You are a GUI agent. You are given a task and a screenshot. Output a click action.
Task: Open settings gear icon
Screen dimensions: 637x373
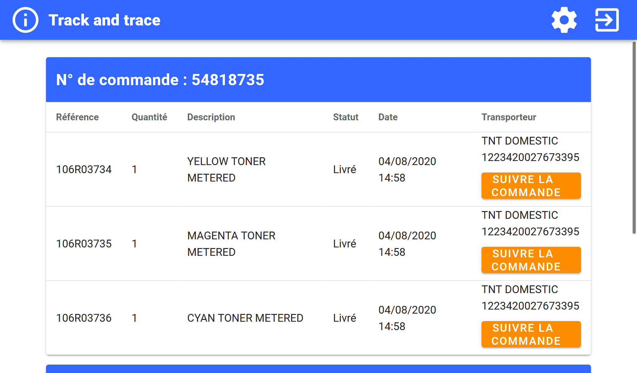[x=564, y=20]
